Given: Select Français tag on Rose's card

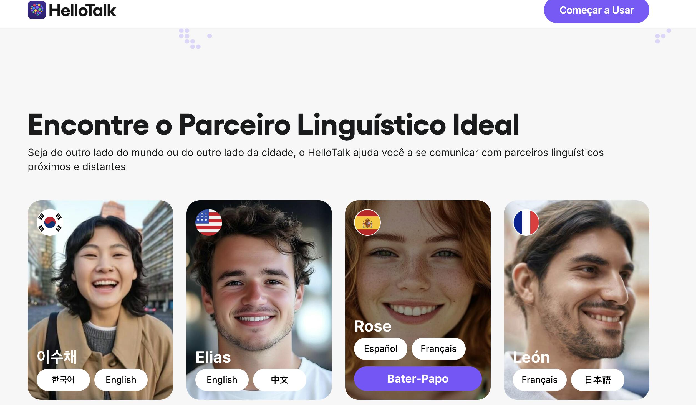Looking at the screenshot, I should pyautogui.click(x=438, y=349).
